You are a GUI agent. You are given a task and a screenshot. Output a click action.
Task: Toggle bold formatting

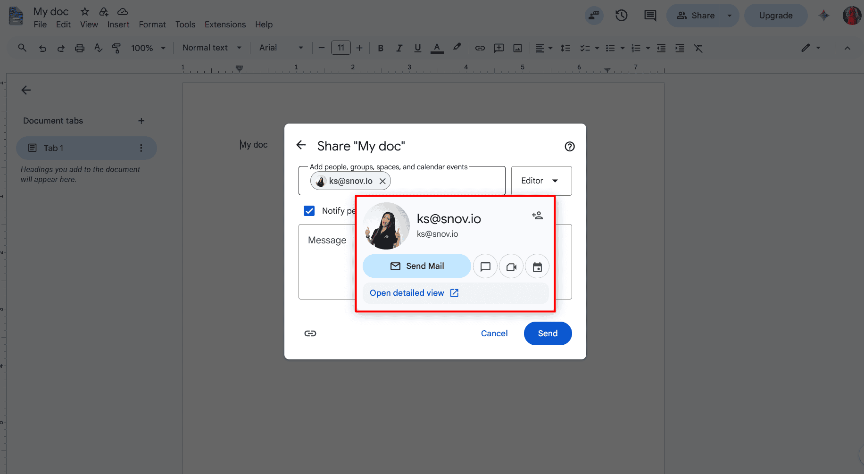[381, 48]
